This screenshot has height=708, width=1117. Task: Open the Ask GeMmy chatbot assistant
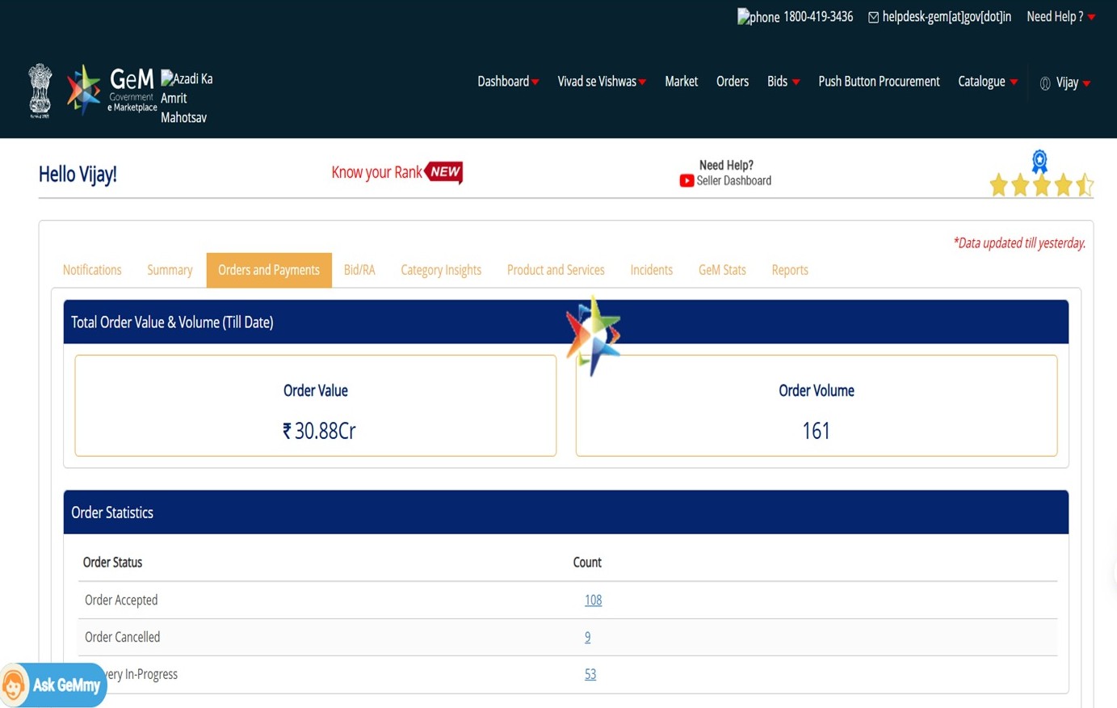(x=53, y=685)
